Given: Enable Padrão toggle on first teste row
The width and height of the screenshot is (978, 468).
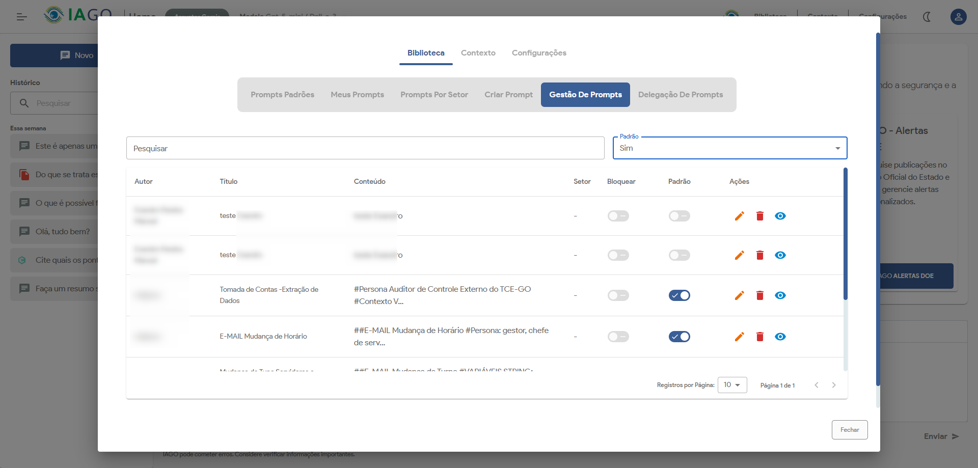Looking at the screenshot, I should tap(679, 216).
